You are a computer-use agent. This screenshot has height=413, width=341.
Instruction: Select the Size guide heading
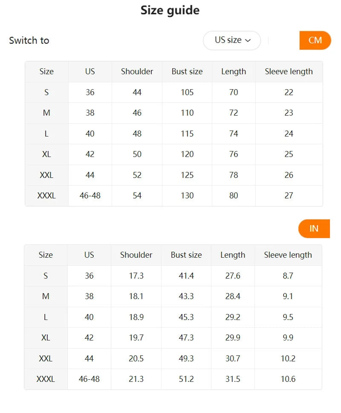point(170,10)
